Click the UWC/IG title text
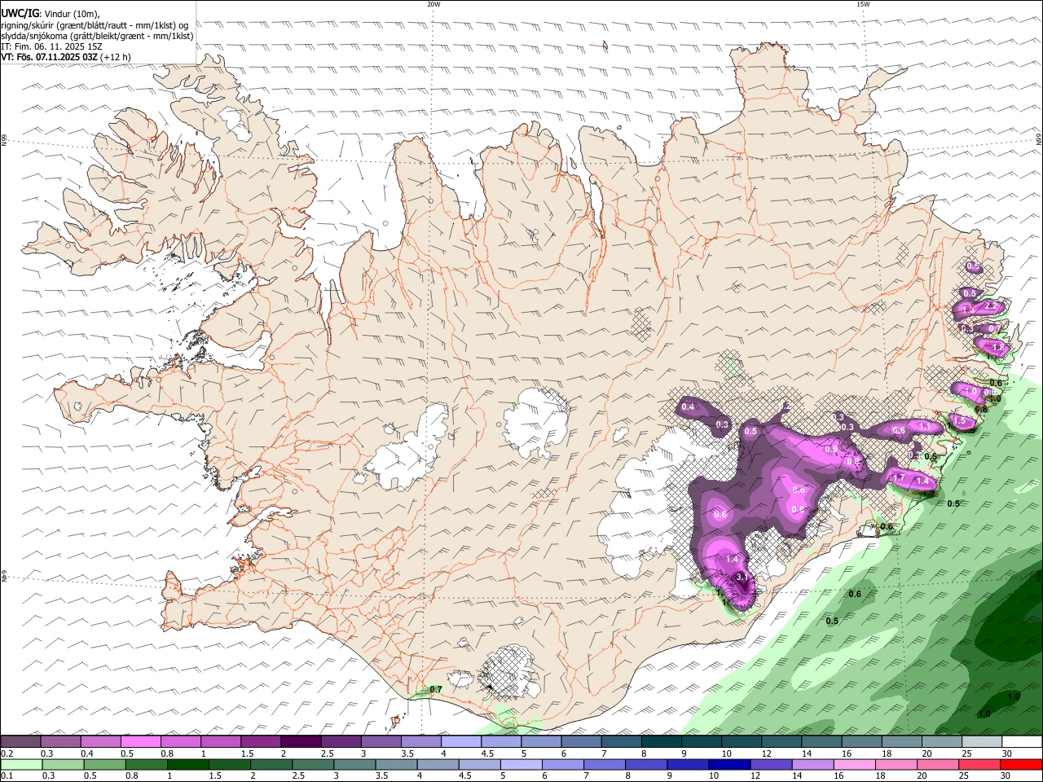The height and width of the screenshot is (782, 1043). [x=20, y=13]
